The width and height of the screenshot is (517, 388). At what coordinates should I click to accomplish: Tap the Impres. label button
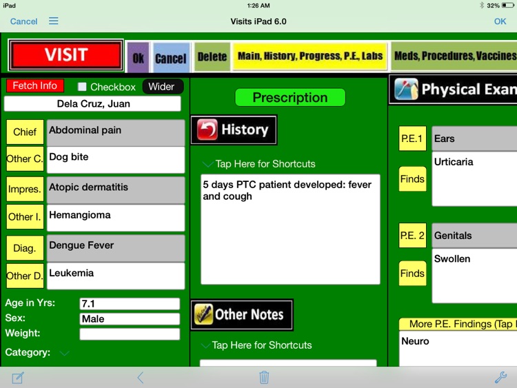coord(25,189)
